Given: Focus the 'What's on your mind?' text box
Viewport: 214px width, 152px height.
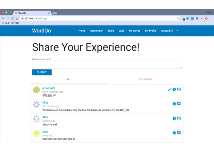Looking at the screenshot, I should (107, 65).
